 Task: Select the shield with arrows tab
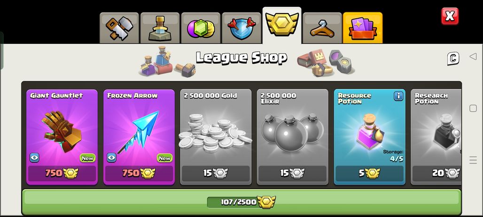coord(241,28)
